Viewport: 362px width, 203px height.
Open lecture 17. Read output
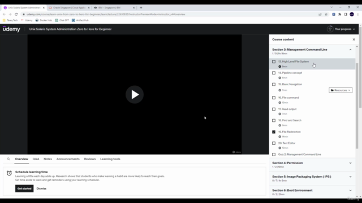click(287, 109)
